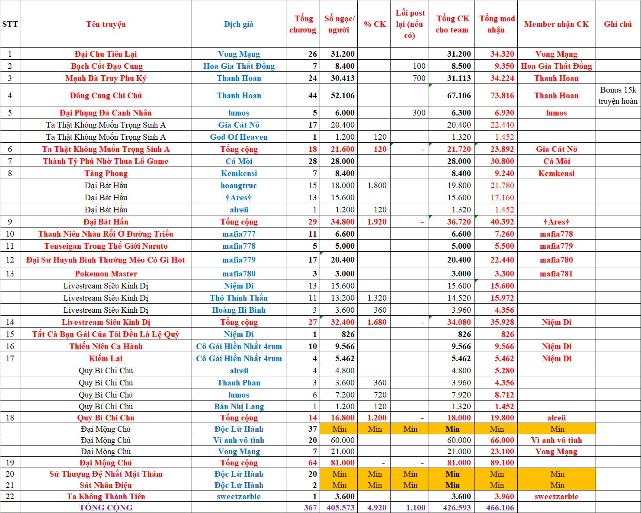This screenshot has width=641, height=513.
Task: Click the "Tenseigan Trong Thế Giới Naruto" title
Action: click(106, 246)
